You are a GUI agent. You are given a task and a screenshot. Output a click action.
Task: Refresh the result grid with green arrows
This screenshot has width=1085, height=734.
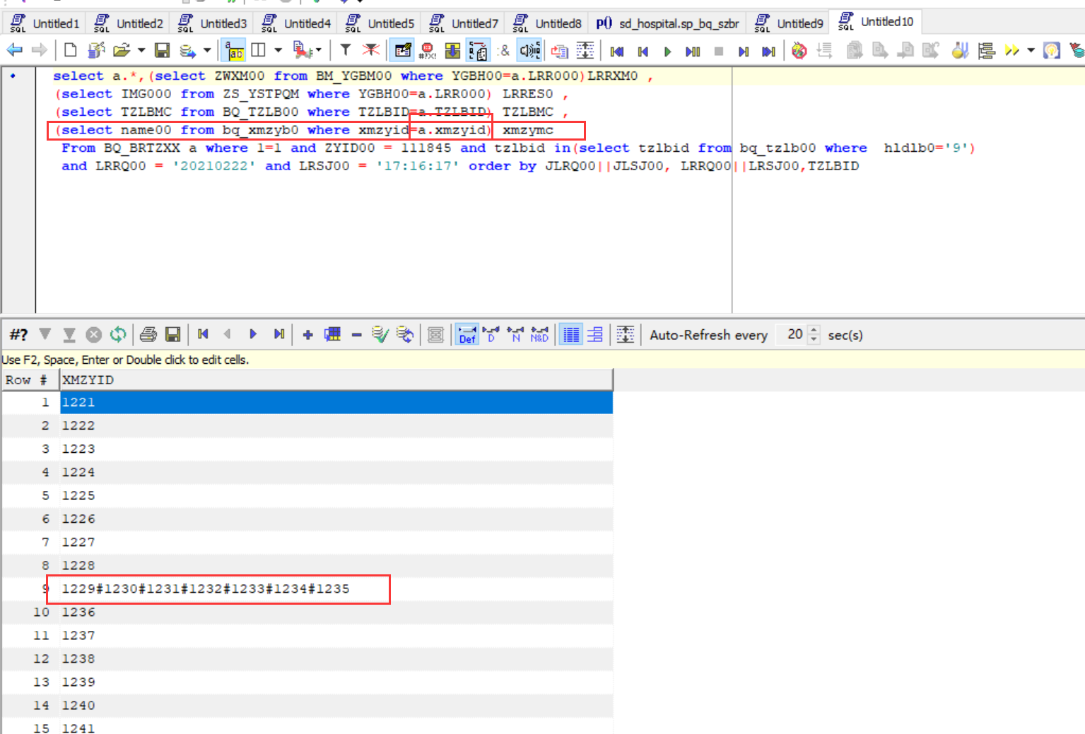[x=118, y=334]
